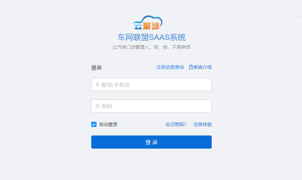Click the user silhouette icon in account field

click(x=98, y=85)
